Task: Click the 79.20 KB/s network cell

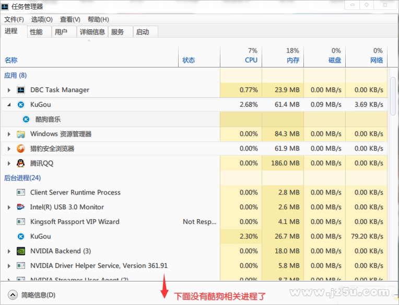Action: pyautogui.click(x=367, y=236)
